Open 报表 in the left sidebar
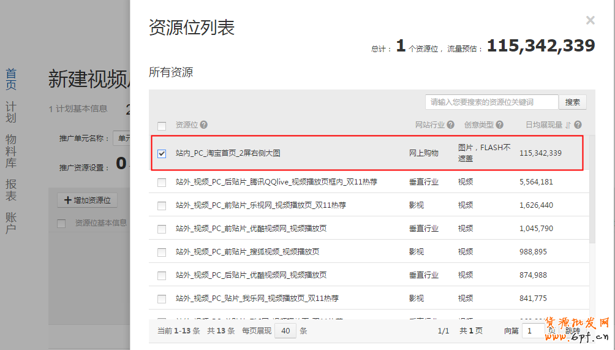The height and width of the screenshot is (350, 615). [11, 189]
